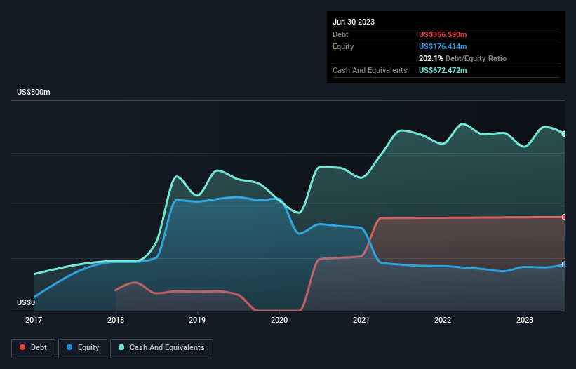Screen dimensions: 576x369
Task: Click the US$800m y-axis label
Action: (34, 92)
